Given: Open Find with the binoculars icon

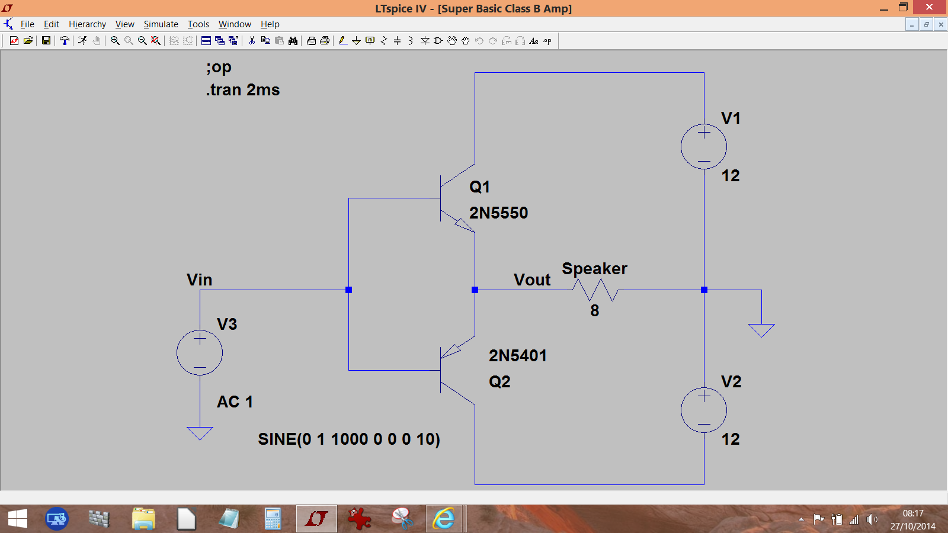Looking at the screenshot, I should point(293,41).
